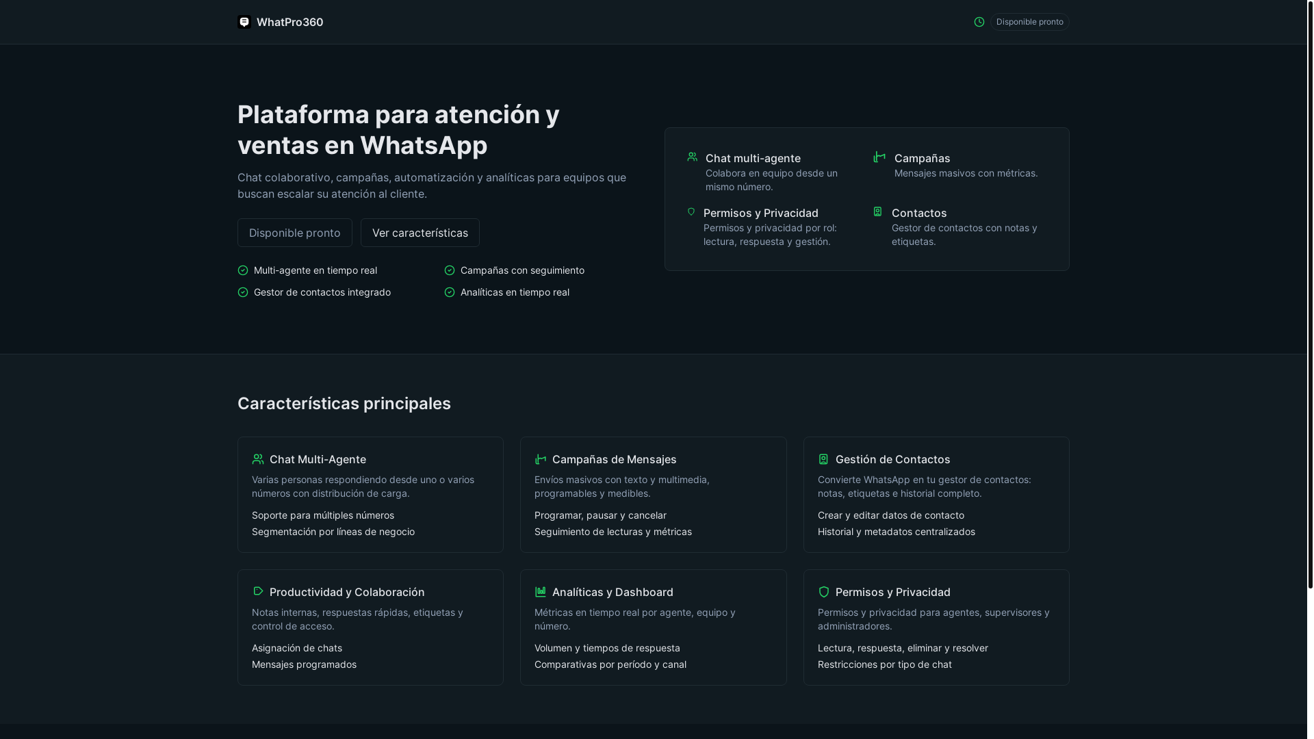Viewport: 1314px width, 739px height.
Task: Click the check icon for Gestor de contactos integrado
Action: pyautogui.click(x=243, y=292)
